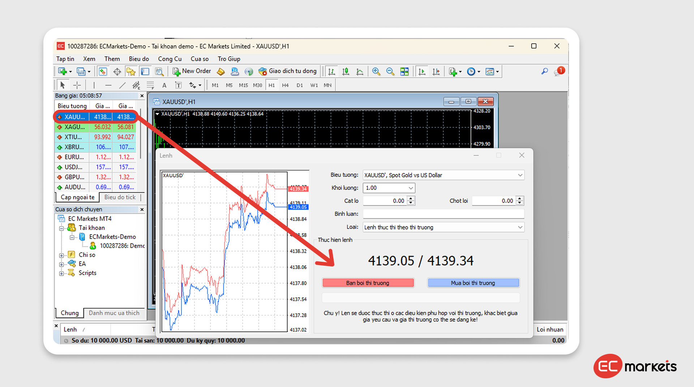
Task: Click the New Order toolbar button
Action: 192,71
